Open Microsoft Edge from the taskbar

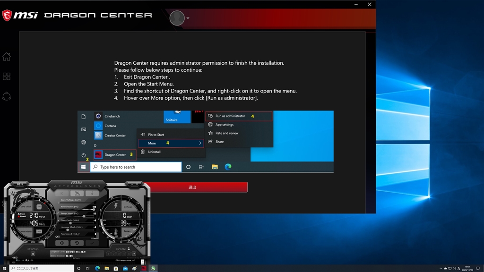[x=97, y=268]
